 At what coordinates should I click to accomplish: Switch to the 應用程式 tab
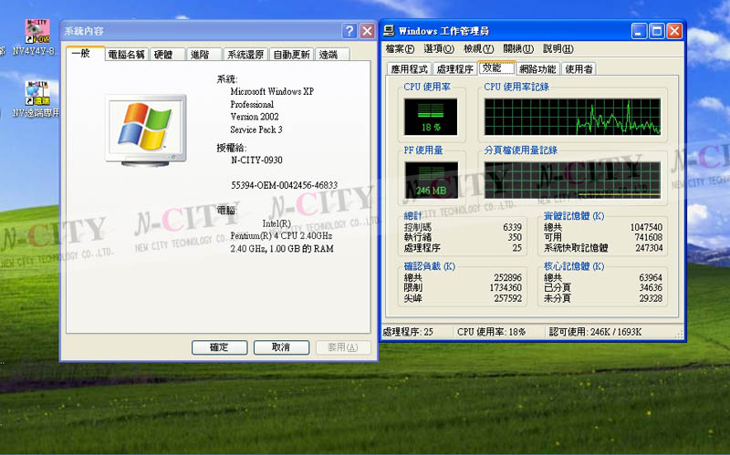pos(409,69)
